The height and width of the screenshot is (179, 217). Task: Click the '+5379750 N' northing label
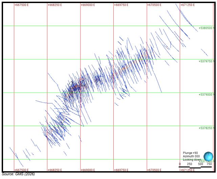tap(207, 61)
